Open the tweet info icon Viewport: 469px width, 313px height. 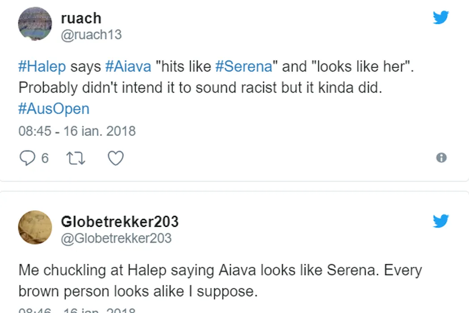[x=441, y=158]
